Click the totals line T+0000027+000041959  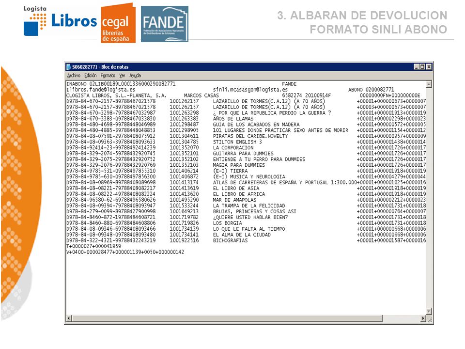(93, 246)
